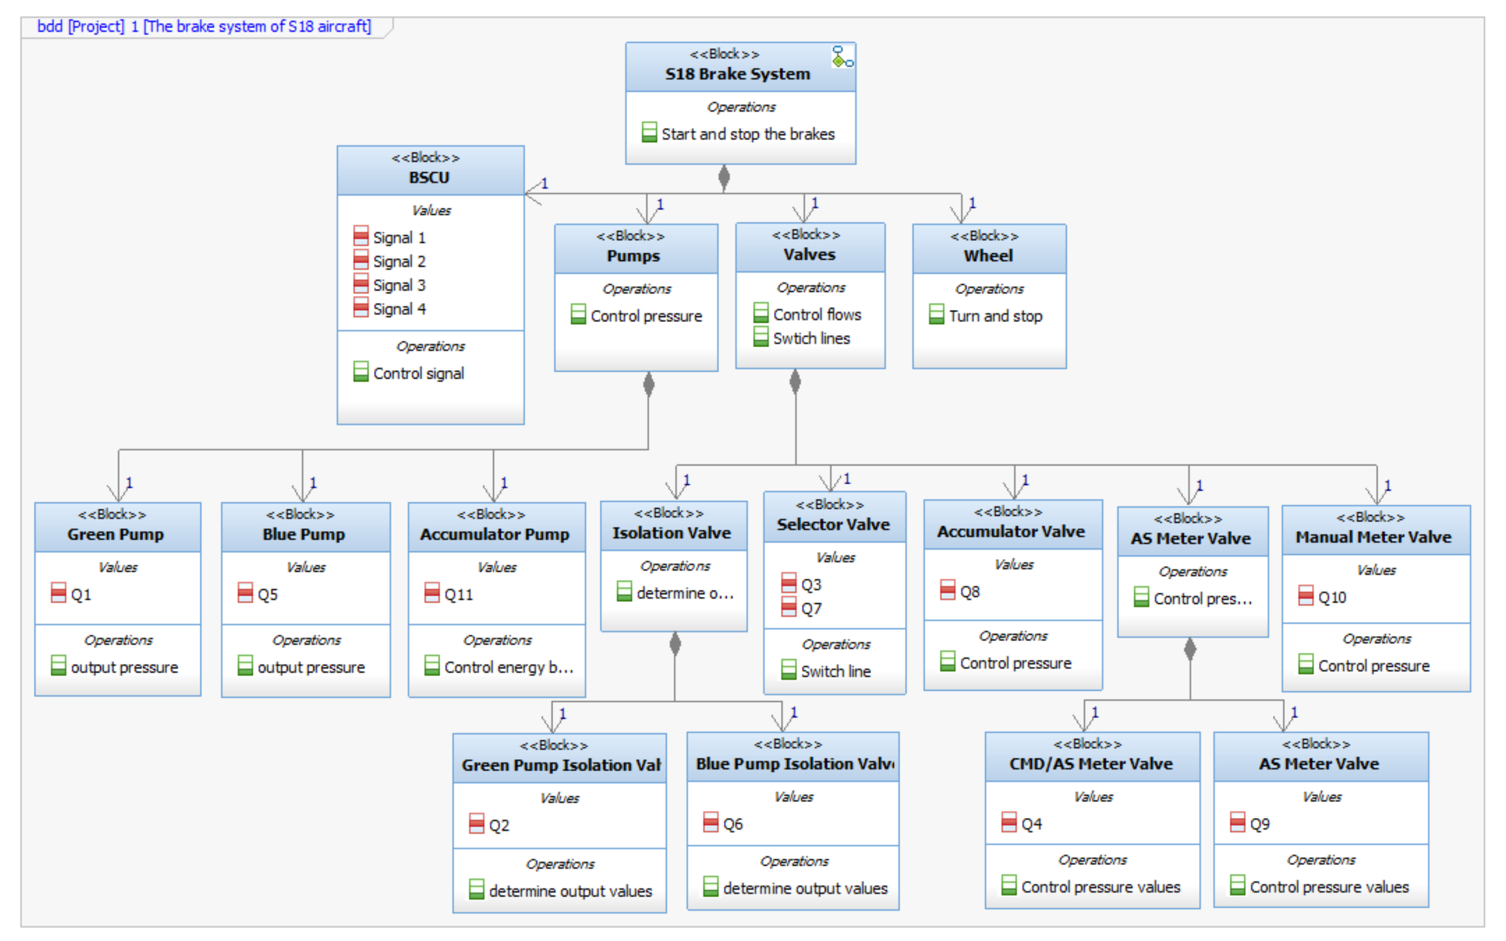Select the BSCU block header
1506x941 pixels.
(x=429, y=177)
